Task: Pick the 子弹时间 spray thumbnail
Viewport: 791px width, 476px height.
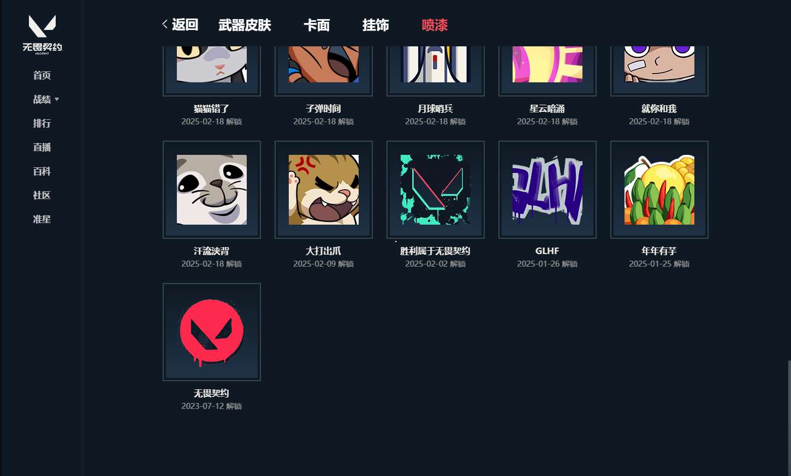Action: 324,71
